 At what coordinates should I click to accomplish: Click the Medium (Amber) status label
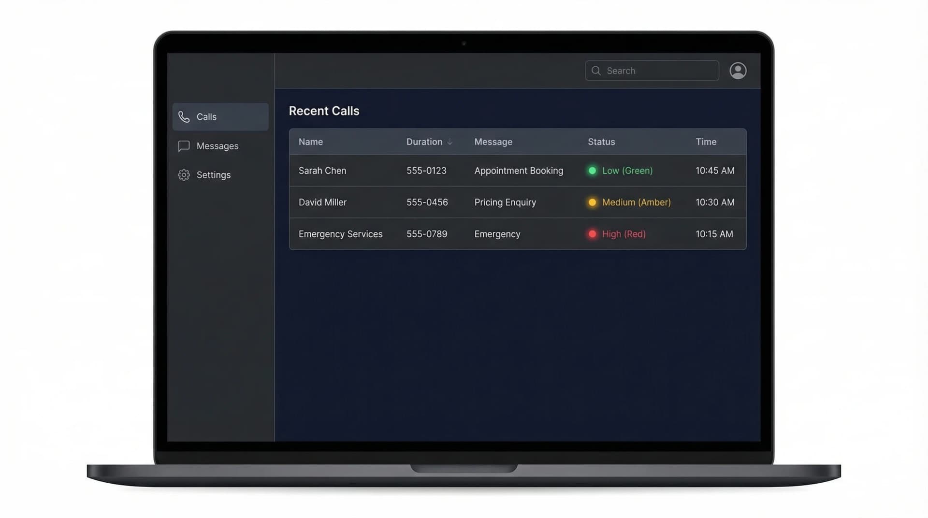[x=636, y=202]
